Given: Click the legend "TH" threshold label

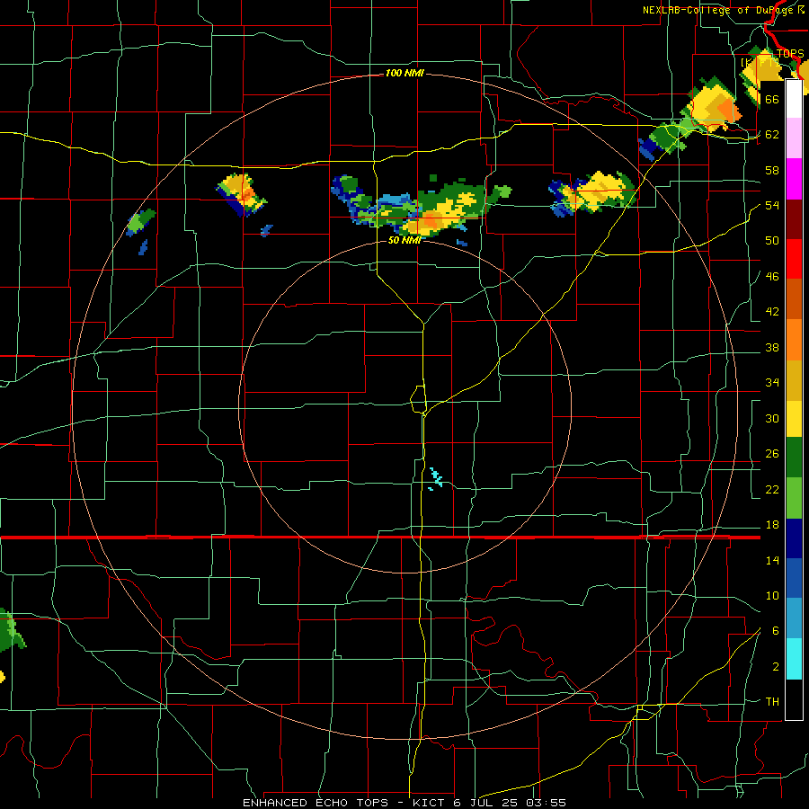Looking at the screenshot, I should [x=772, y=702].
